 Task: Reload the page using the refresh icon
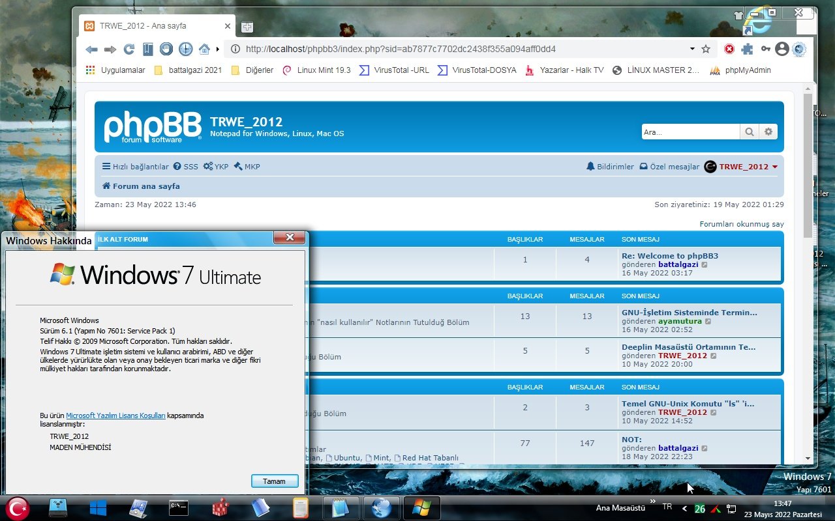129,49
